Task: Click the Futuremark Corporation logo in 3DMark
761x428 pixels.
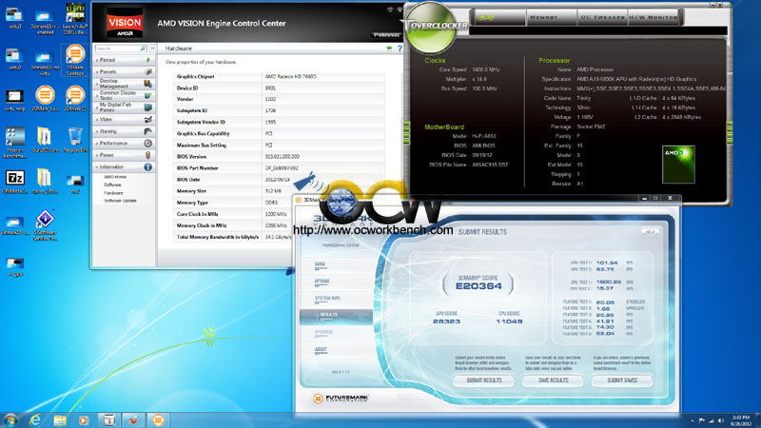Action: point(341,399)
